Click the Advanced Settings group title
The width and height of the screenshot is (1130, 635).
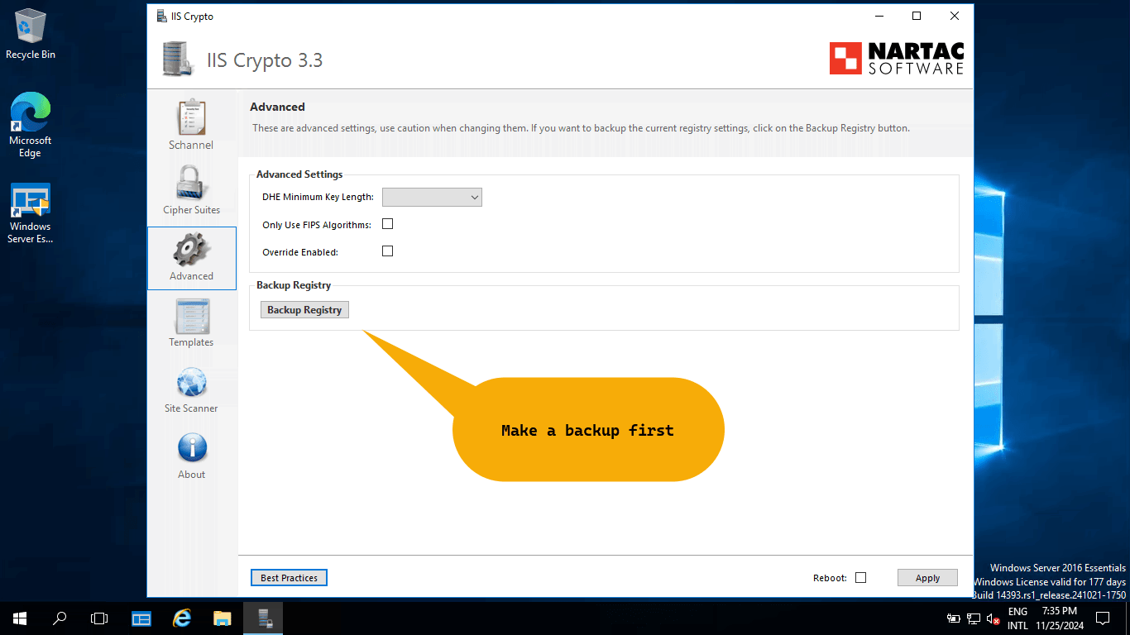click(299, 174)
